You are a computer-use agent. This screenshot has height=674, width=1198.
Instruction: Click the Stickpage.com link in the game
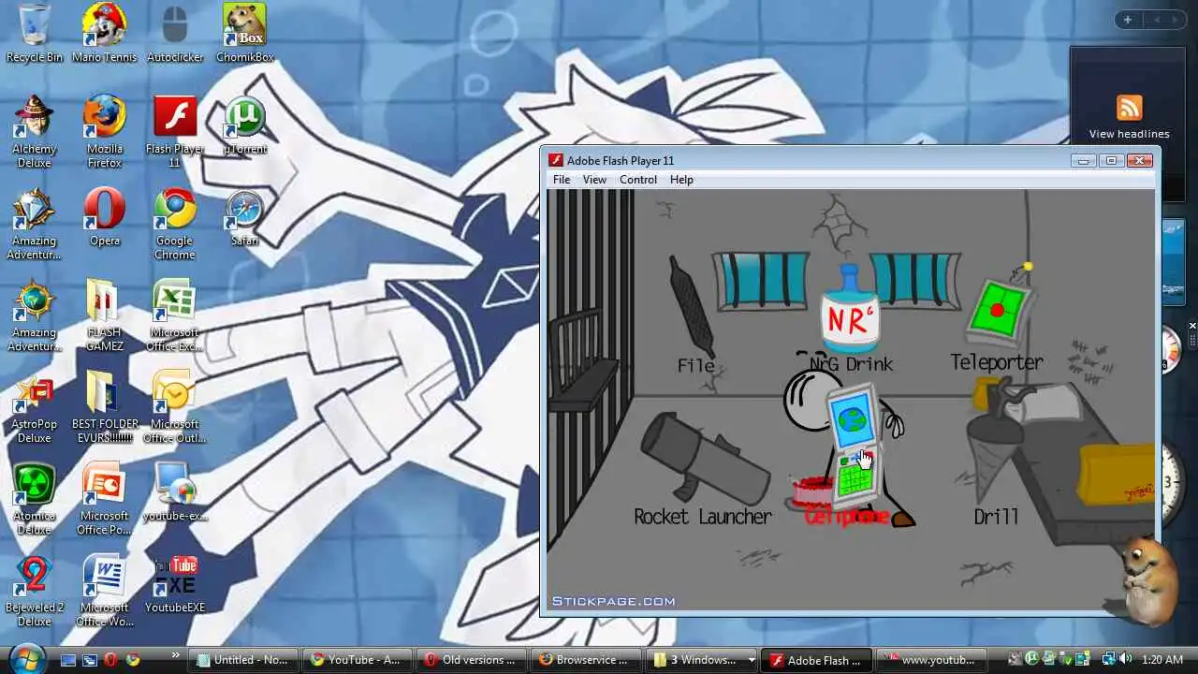(x=613, y=601)
